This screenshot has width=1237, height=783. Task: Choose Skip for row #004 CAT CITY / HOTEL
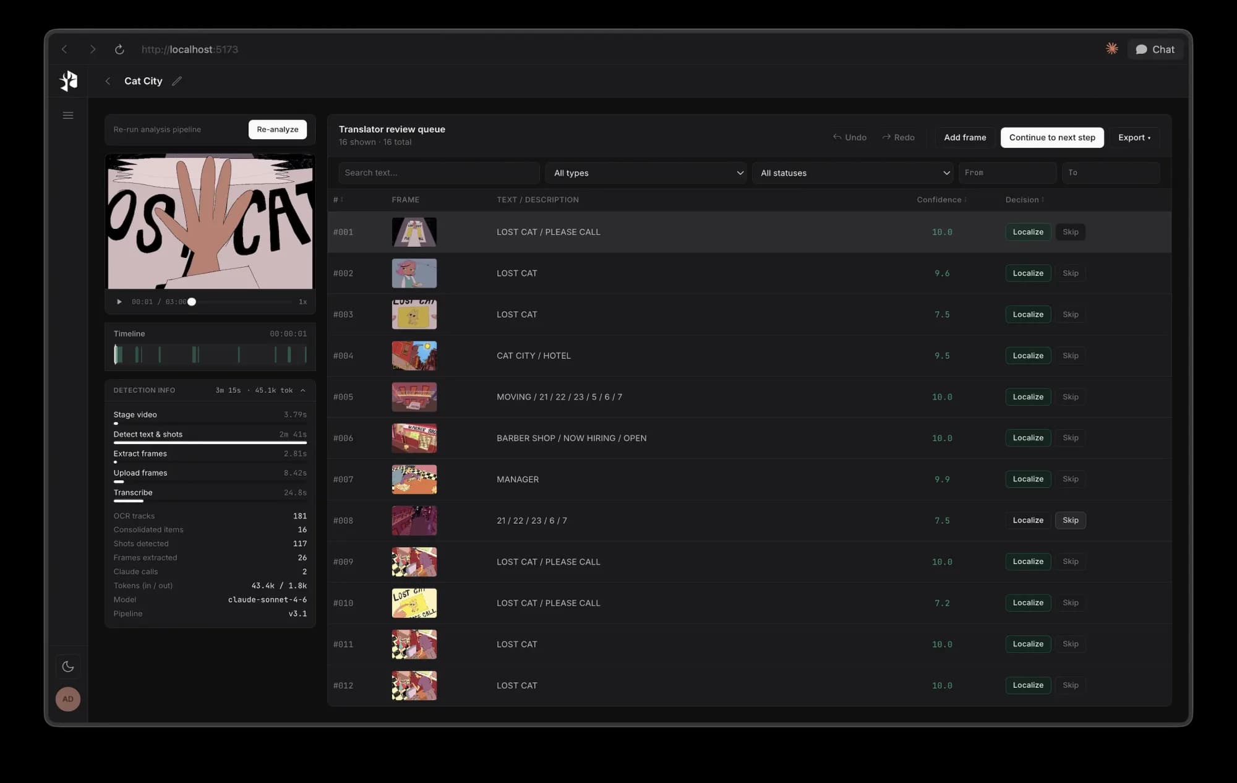1070,356
